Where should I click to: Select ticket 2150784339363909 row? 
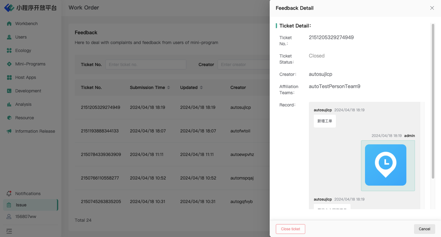101,154
